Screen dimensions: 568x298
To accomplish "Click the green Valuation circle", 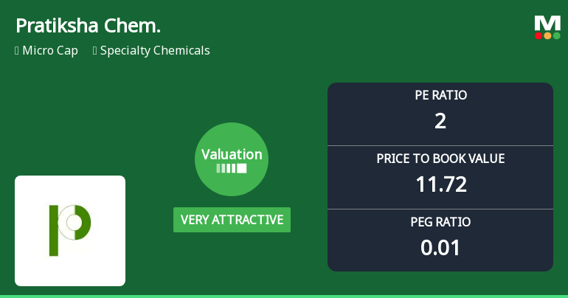I will coord(232,159).
